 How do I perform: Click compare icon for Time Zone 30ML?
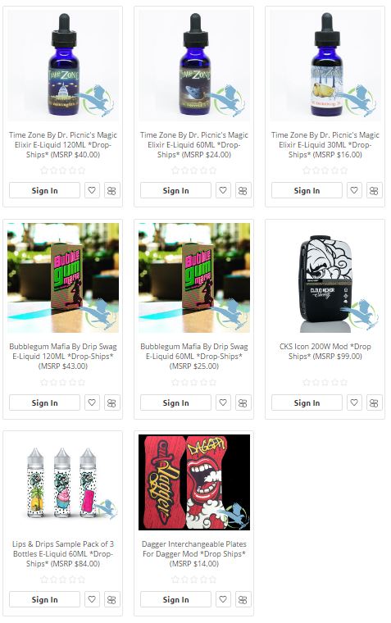(x=374, y=190)
